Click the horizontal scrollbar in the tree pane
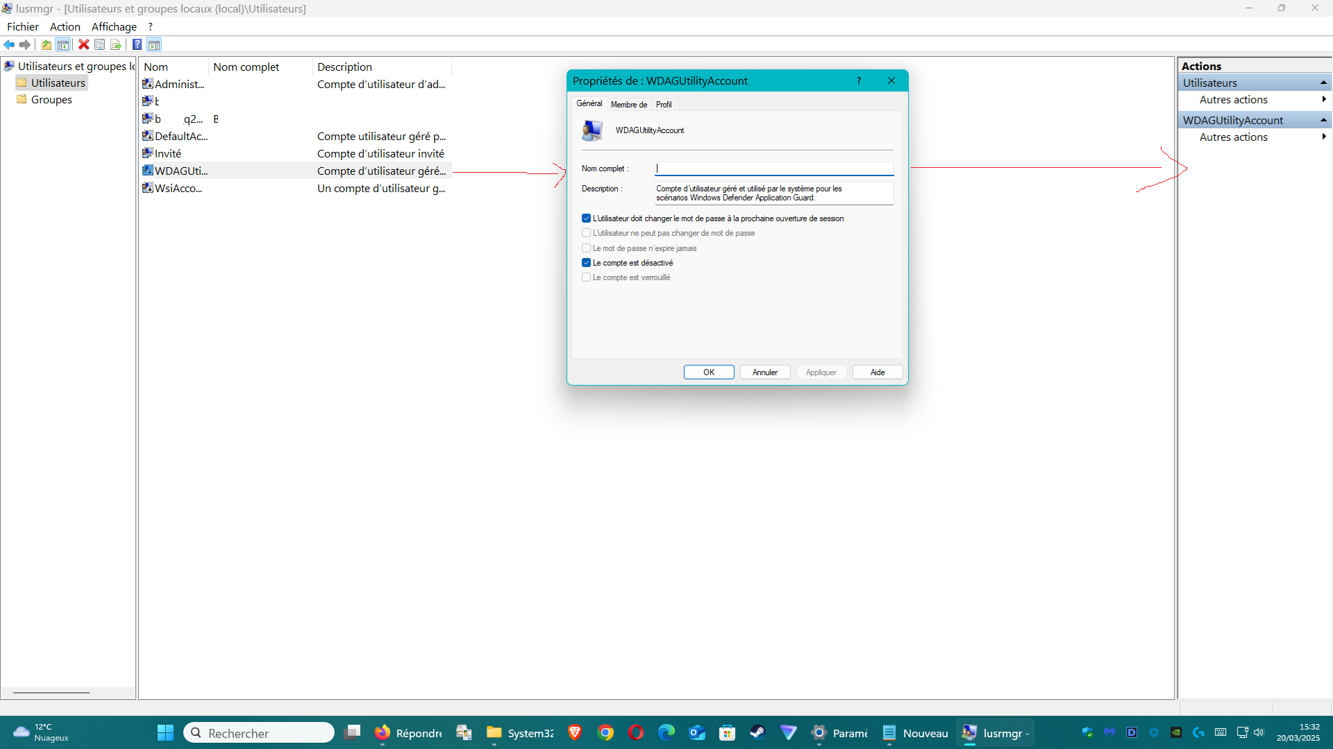The image size is (1333, 749). (51, 692)
